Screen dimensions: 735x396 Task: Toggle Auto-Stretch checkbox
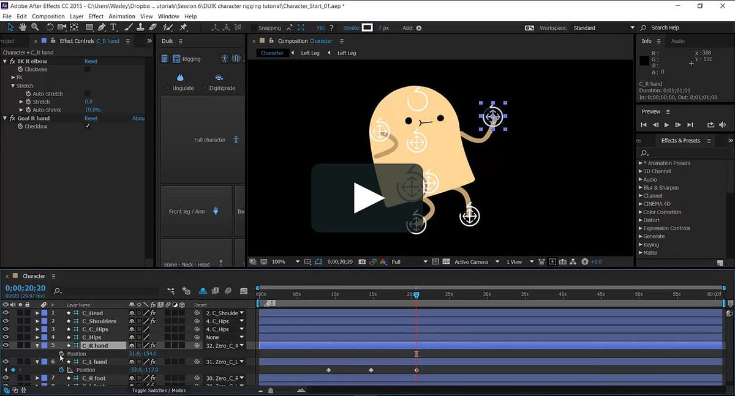click(x=87, y=94)
